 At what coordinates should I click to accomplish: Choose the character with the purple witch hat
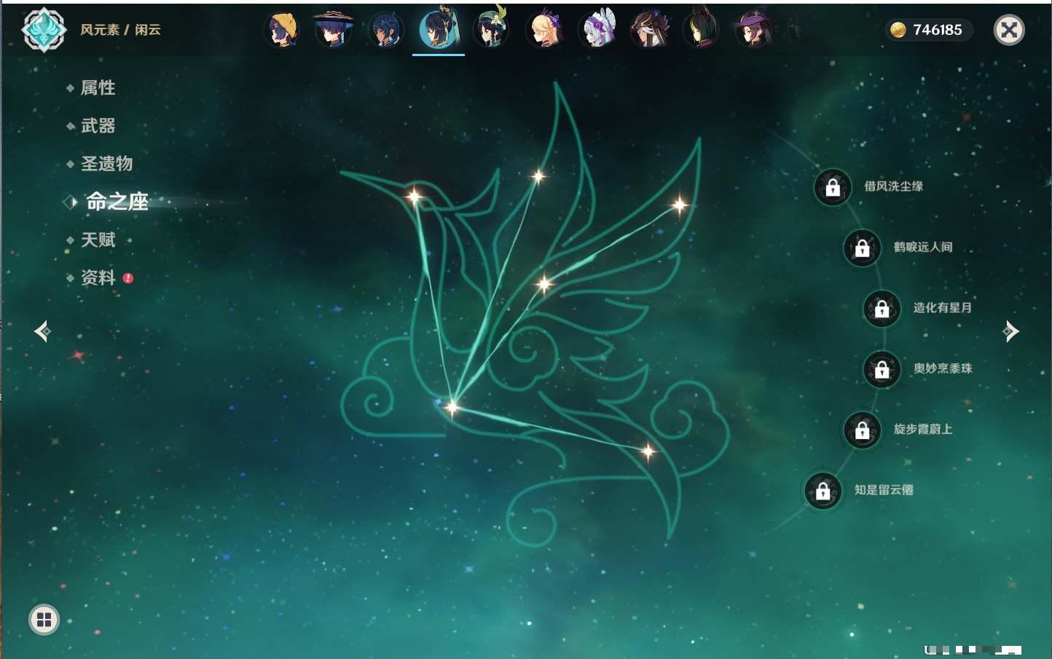tap(753, 30)
